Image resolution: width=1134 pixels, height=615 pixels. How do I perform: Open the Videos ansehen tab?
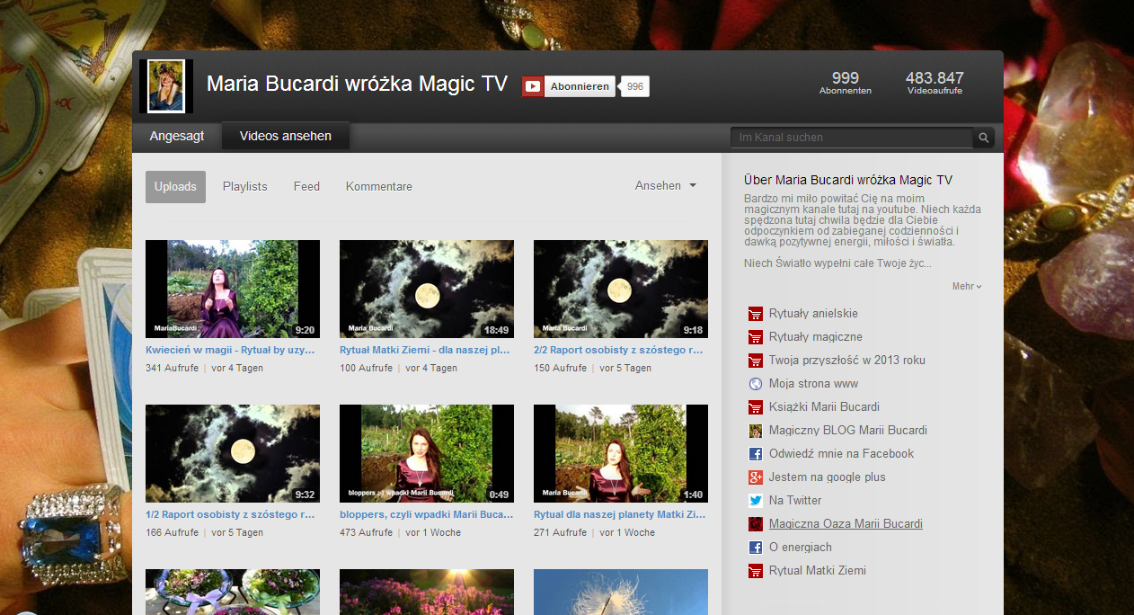[x=286, y=137]
